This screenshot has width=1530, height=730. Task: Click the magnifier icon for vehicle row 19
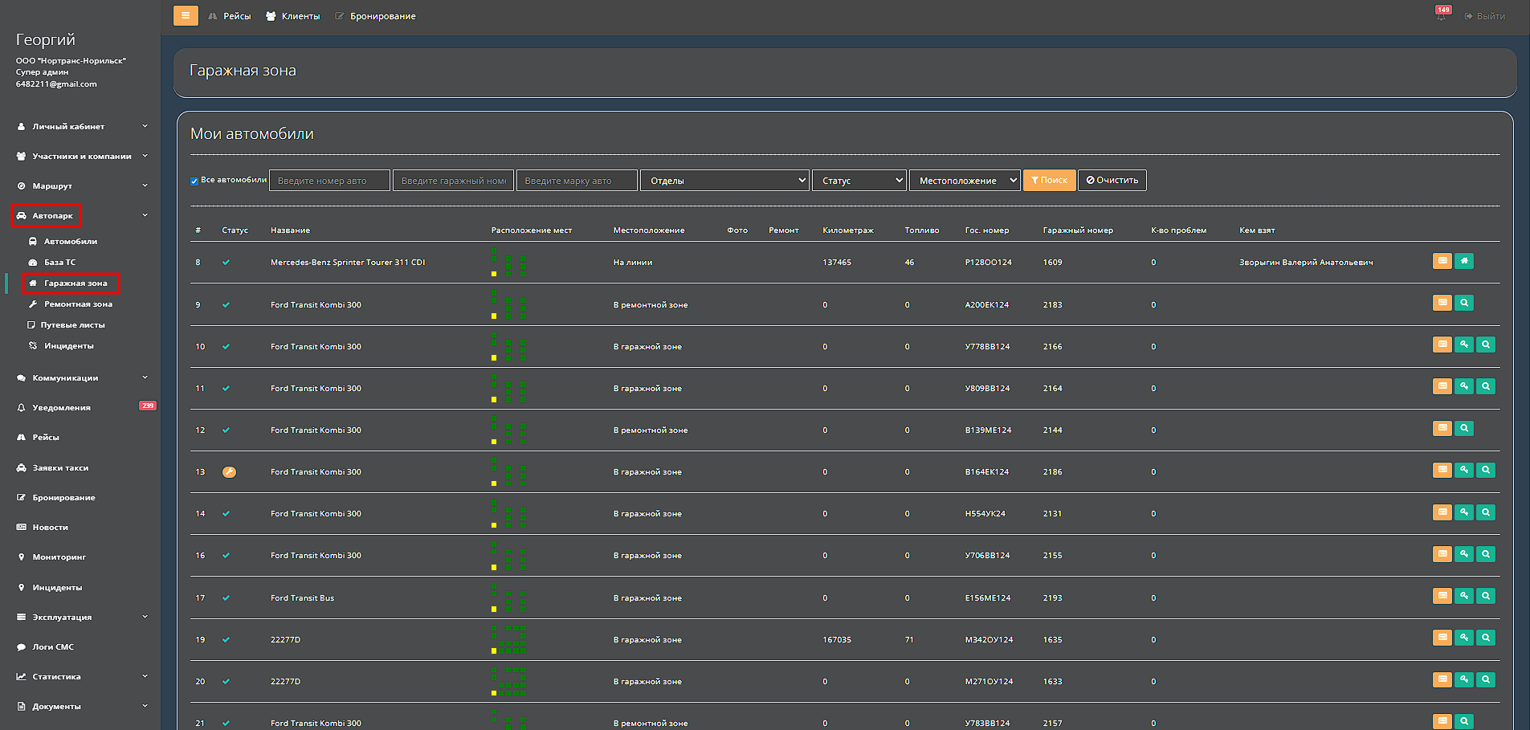tap(1486, 638)
